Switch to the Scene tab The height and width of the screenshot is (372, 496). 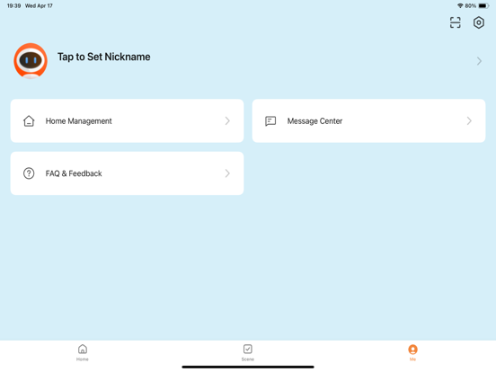click(248, 352)
